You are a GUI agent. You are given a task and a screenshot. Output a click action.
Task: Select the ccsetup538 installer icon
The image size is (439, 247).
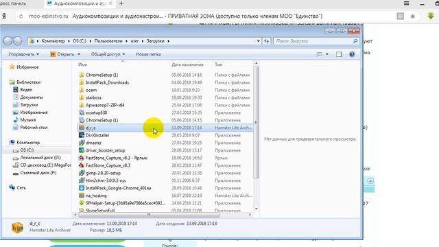click(82, 113)
